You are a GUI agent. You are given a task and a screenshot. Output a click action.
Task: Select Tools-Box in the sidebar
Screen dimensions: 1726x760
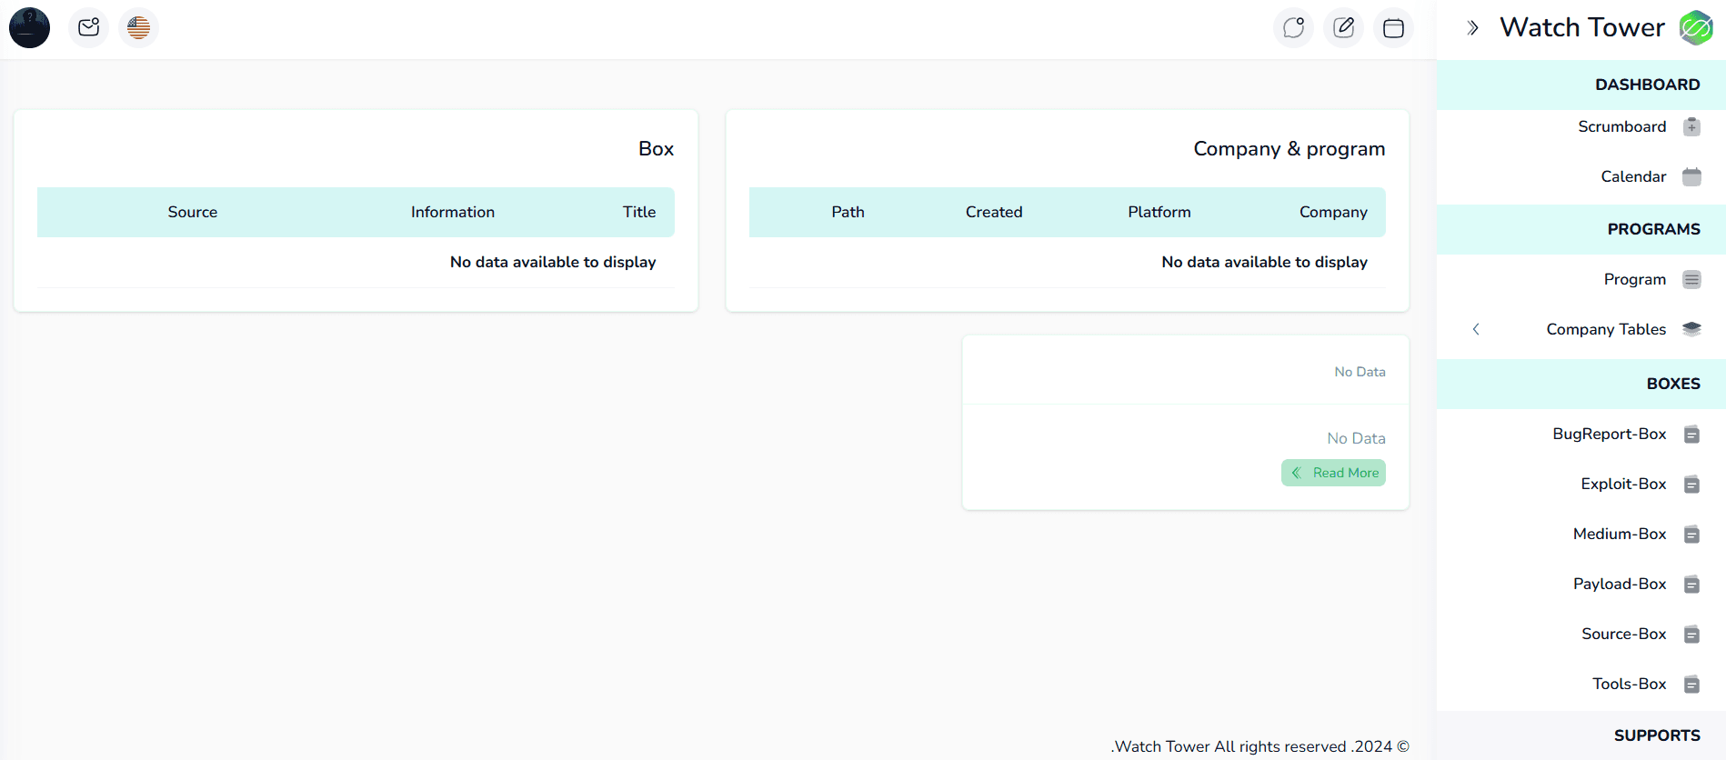pyautogui.click(x=1629, y=684)
